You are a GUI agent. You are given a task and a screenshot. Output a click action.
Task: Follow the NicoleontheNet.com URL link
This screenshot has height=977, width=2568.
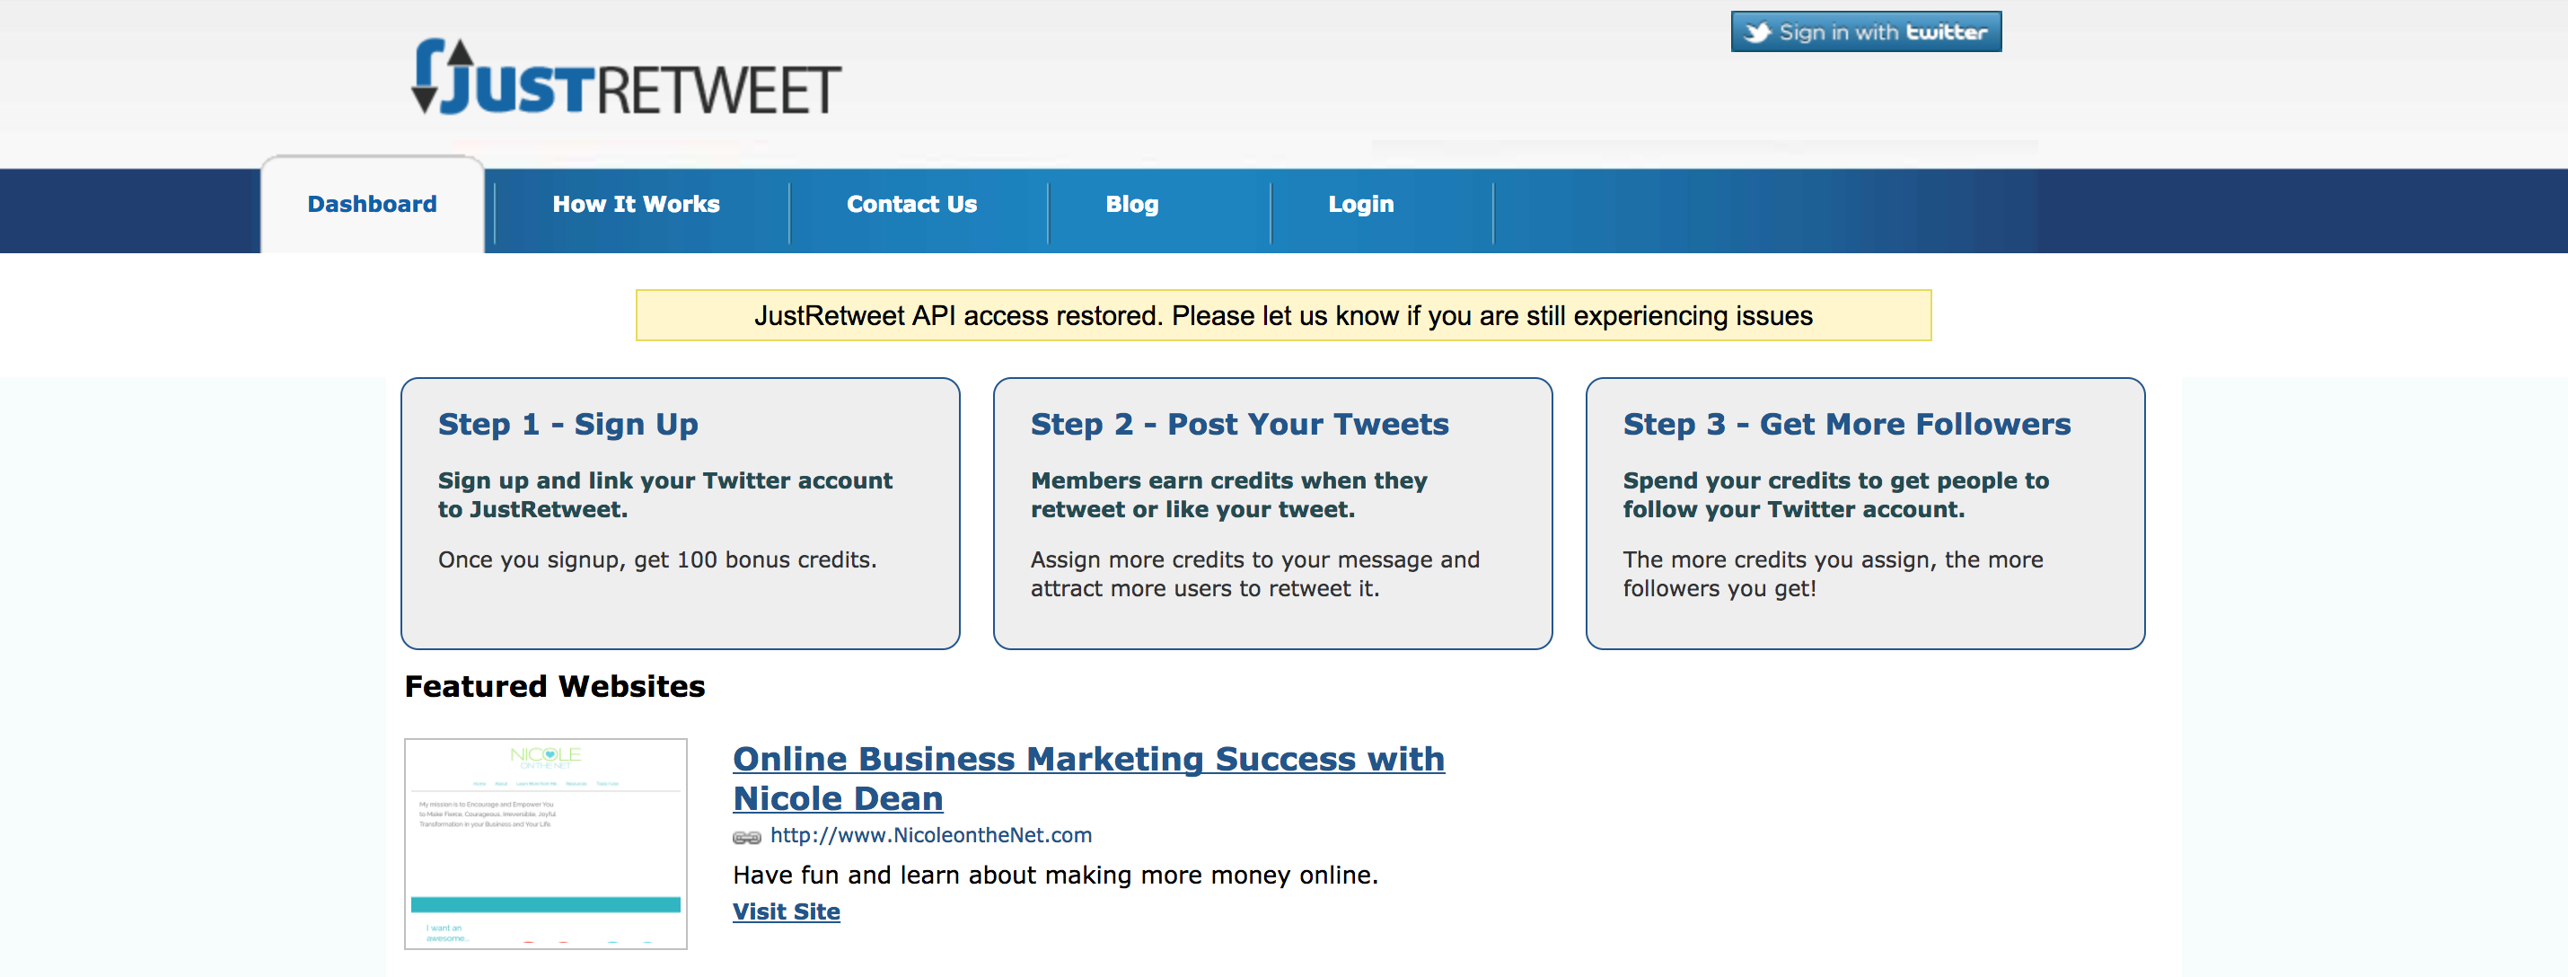click(931, 835)
